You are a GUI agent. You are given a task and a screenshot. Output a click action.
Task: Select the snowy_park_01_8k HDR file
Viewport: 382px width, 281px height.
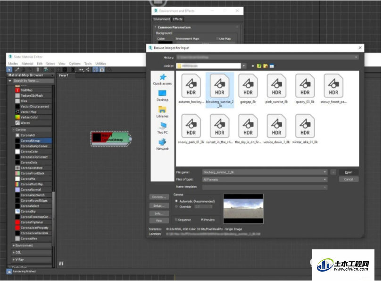[x=191, y=129]
